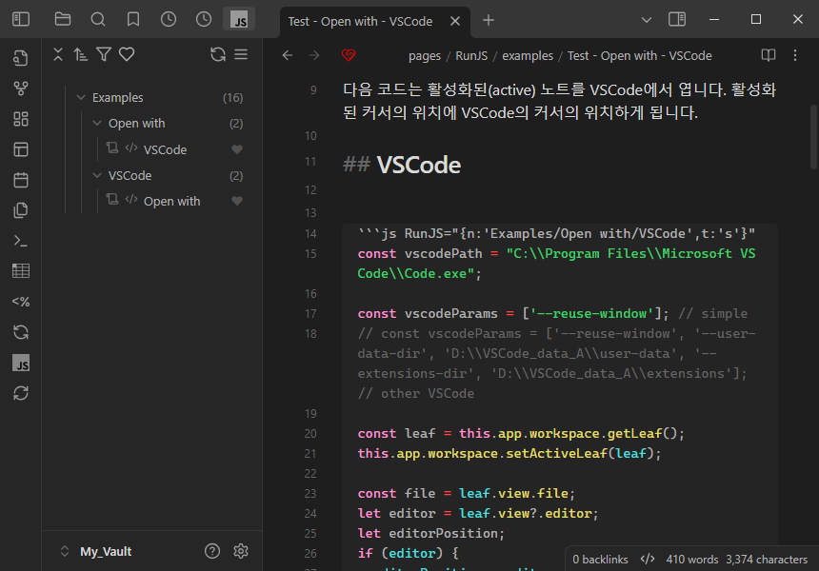Open pages breadcrumb folder
The image size is (819, 571).
click(x=425, y=56)
